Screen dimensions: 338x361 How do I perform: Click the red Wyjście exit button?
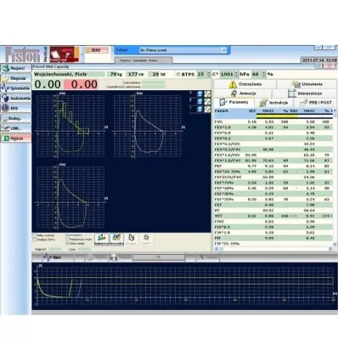pyautogui.click(x=16, y=138)
